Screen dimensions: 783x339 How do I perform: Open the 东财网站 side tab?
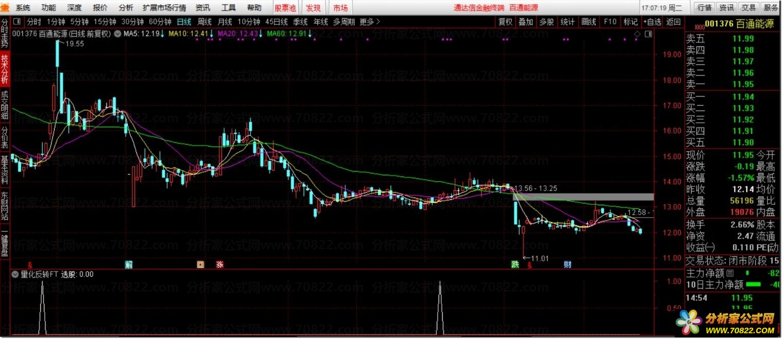coord(5,206)
